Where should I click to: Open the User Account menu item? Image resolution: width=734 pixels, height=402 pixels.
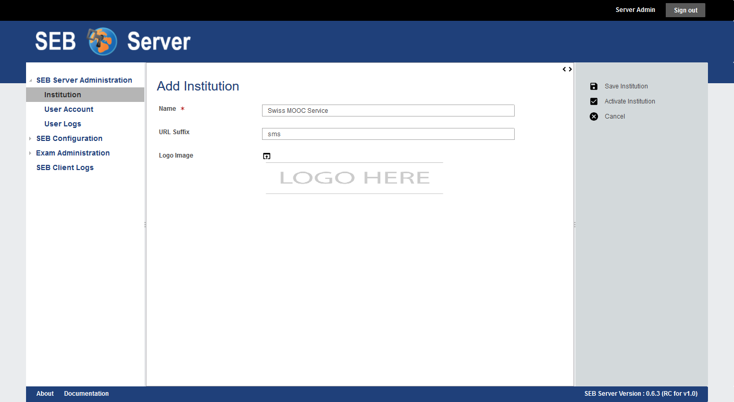click(x=69, y=109)
